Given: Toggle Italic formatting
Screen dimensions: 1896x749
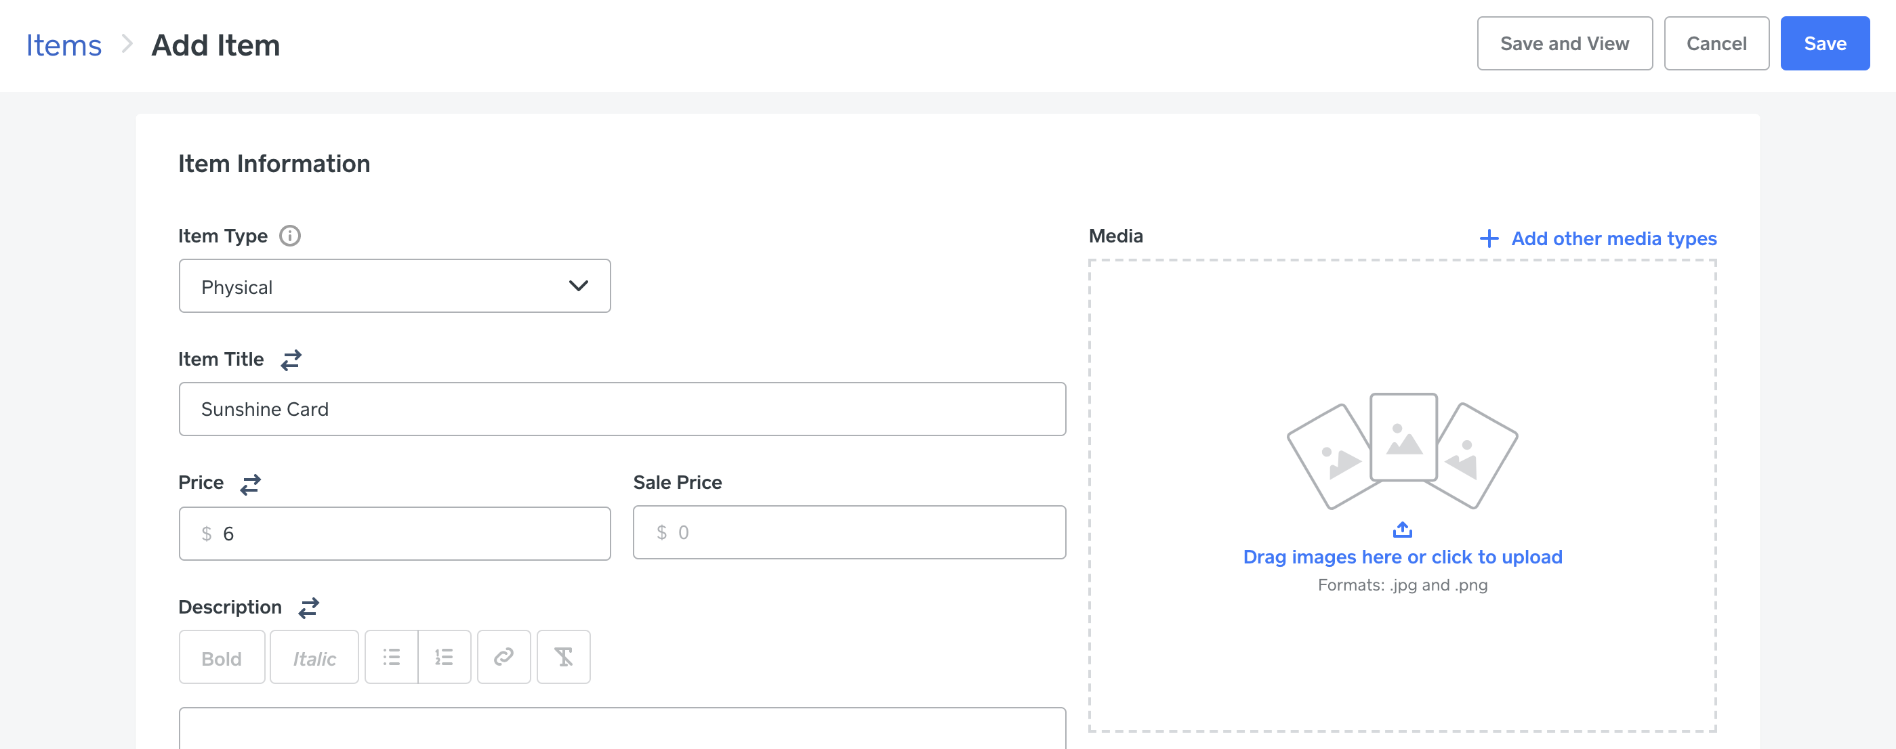Looking at the screenshot, I should (x=314, y=658).
